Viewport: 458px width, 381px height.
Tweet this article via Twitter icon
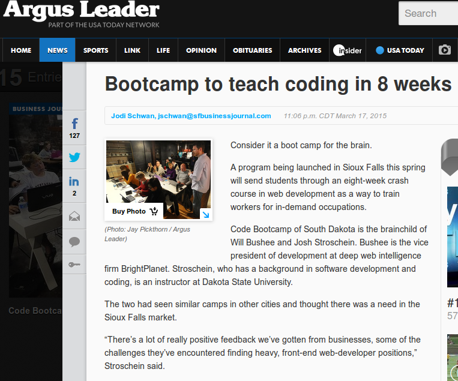point(74,157)
